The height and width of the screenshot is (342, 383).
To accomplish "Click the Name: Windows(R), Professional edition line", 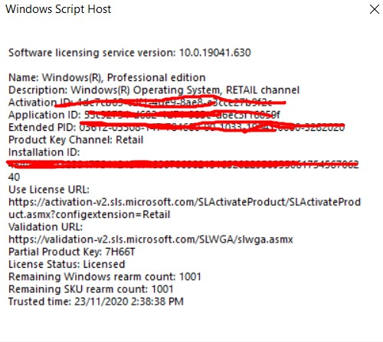I will [x=107, y=77].
